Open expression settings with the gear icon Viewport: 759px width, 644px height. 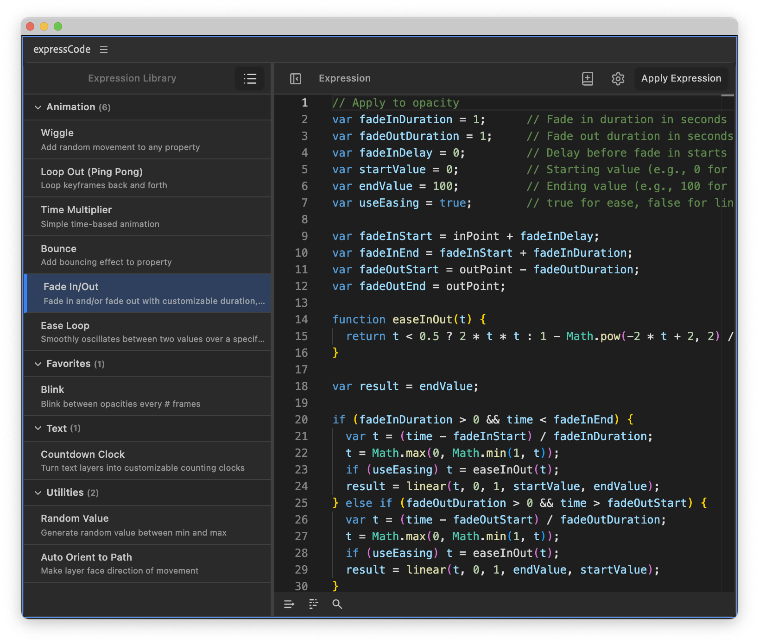click(x=618, y=79)
